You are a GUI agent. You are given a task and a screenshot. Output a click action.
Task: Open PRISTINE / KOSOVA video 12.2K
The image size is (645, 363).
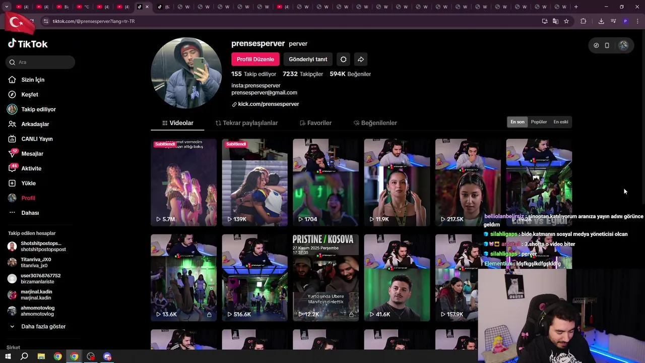[326, 278]
